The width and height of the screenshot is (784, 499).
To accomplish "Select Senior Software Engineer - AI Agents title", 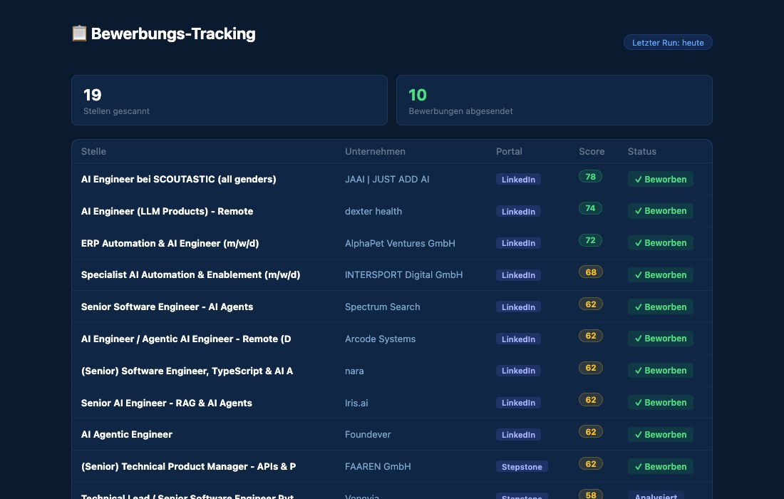I will click(167, 307).
